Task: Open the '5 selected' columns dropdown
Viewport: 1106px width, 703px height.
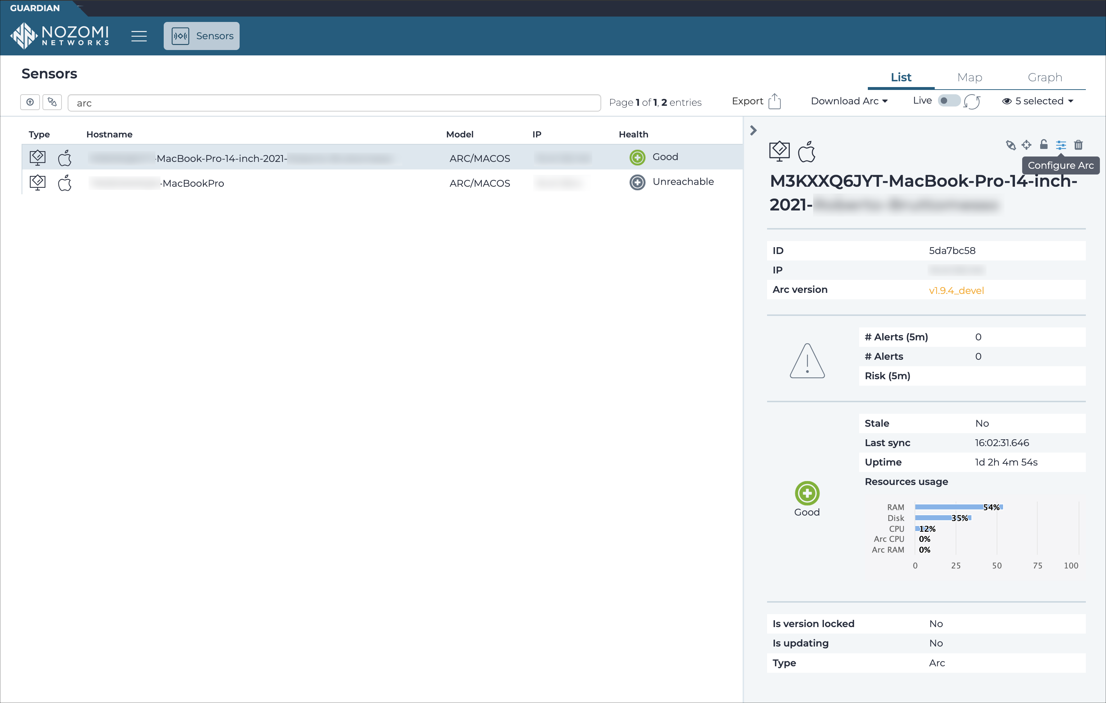Action: (1038, 101)
